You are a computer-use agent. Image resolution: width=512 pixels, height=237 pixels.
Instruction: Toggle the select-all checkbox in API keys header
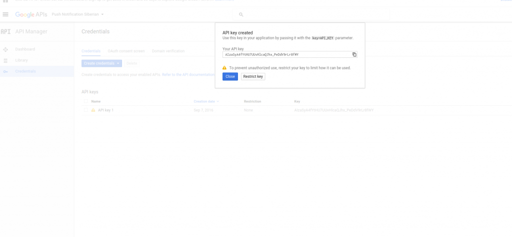[86, 101]
